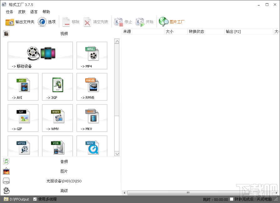
Task: Click video list scroll down arrow
Action: [117, 154]
